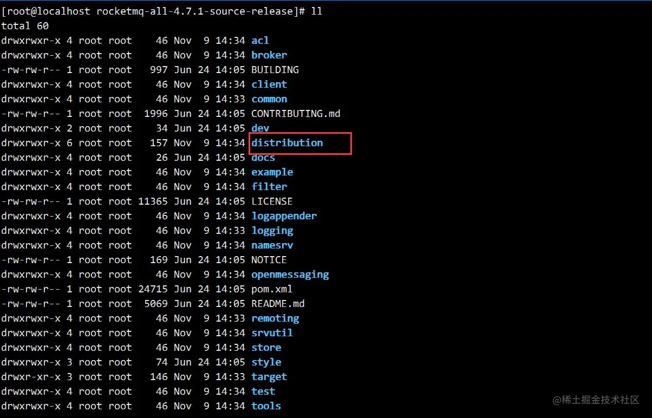Click the logappender directory name
The width and height of the screenshot is (652, 418).
click(x=284, y=216)
